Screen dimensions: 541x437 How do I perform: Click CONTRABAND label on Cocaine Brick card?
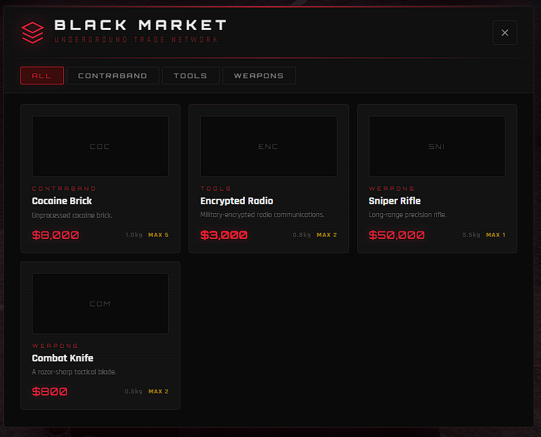64,189
